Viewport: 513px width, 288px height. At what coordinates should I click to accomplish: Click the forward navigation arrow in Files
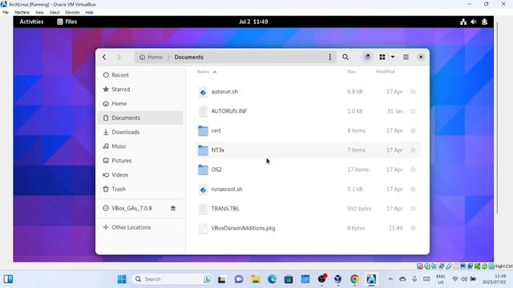point(119,57)
